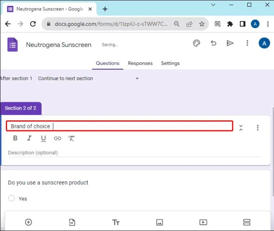Click the page's vertical scrollbar

click(x=273, y=152)
